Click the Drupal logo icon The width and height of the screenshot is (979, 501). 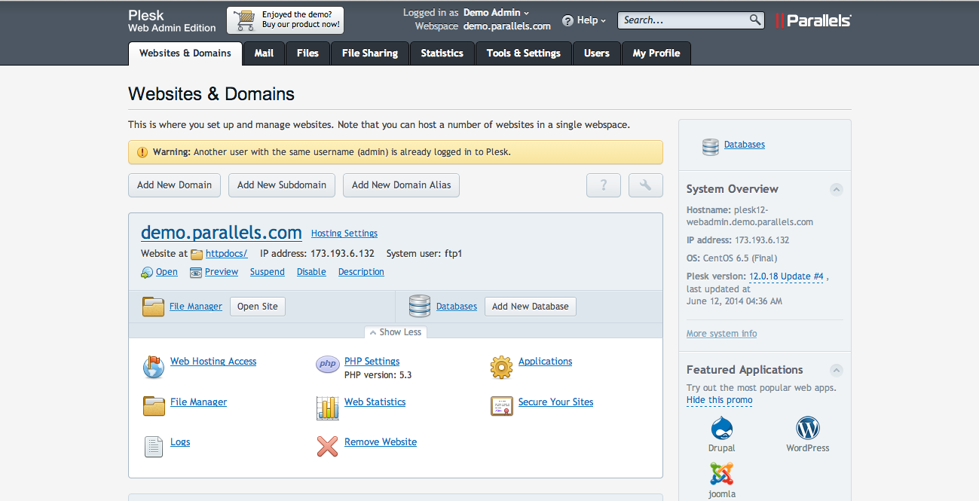721,429
